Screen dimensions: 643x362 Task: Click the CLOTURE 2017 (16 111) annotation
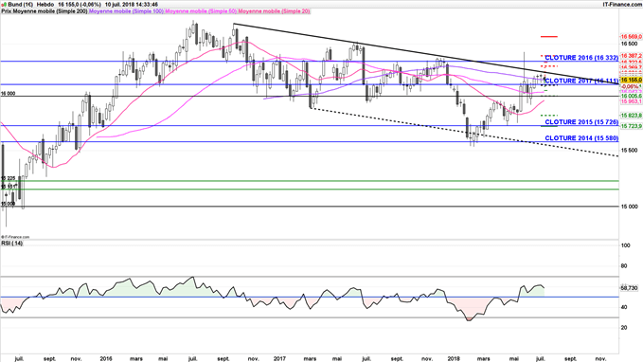[x=581, y=81]
